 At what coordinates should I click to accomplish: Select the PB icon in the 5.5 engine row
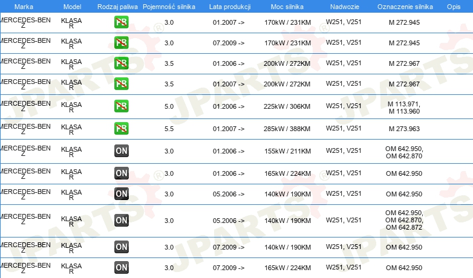[121, 129]
